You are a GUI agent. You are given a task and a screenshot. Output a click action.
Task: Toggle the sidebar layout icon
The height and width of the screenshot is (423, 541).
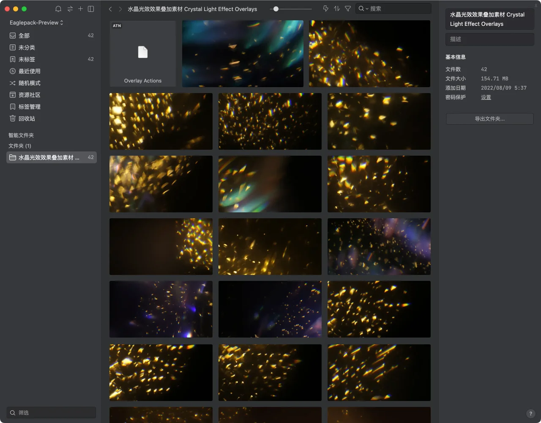tap(91, 9)
